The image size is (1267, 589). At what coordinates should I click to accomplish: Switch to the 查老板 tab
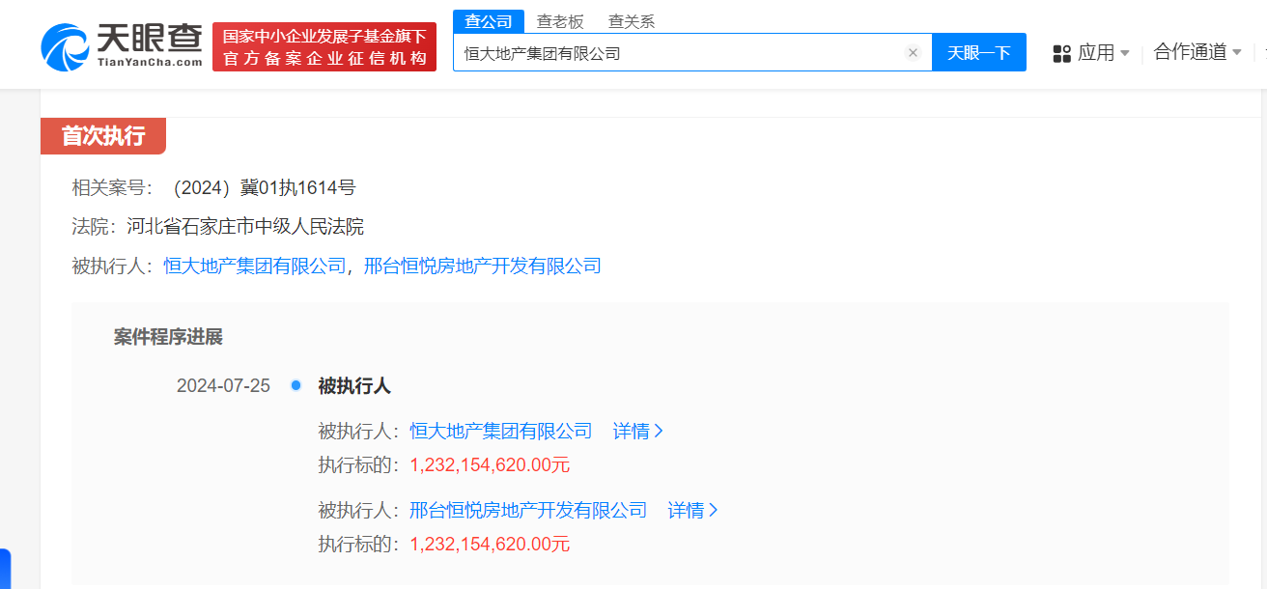pos(560,19)
